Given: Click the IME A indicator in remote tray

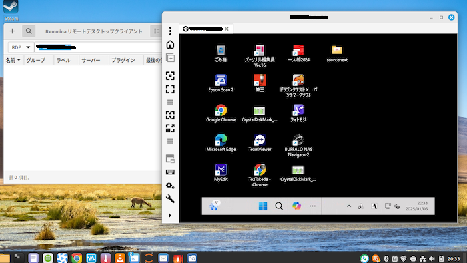Looking at the screenshot, I should pyautogui.click(x=374, y=206).
